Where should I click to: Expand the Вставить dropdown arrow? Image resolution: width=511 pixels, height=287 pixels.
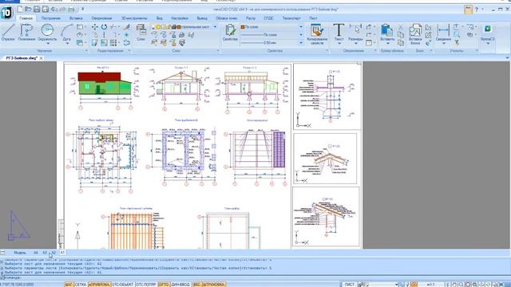pos(387,44)
